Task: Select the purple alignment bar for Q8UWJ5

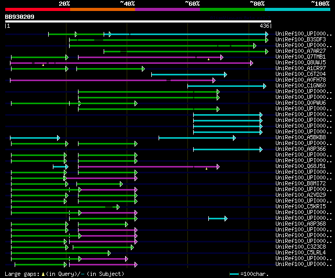Action: click(131, 63)
